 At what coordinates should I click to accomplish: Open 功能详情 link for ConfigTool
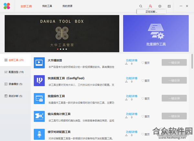(x=132, y=78)
